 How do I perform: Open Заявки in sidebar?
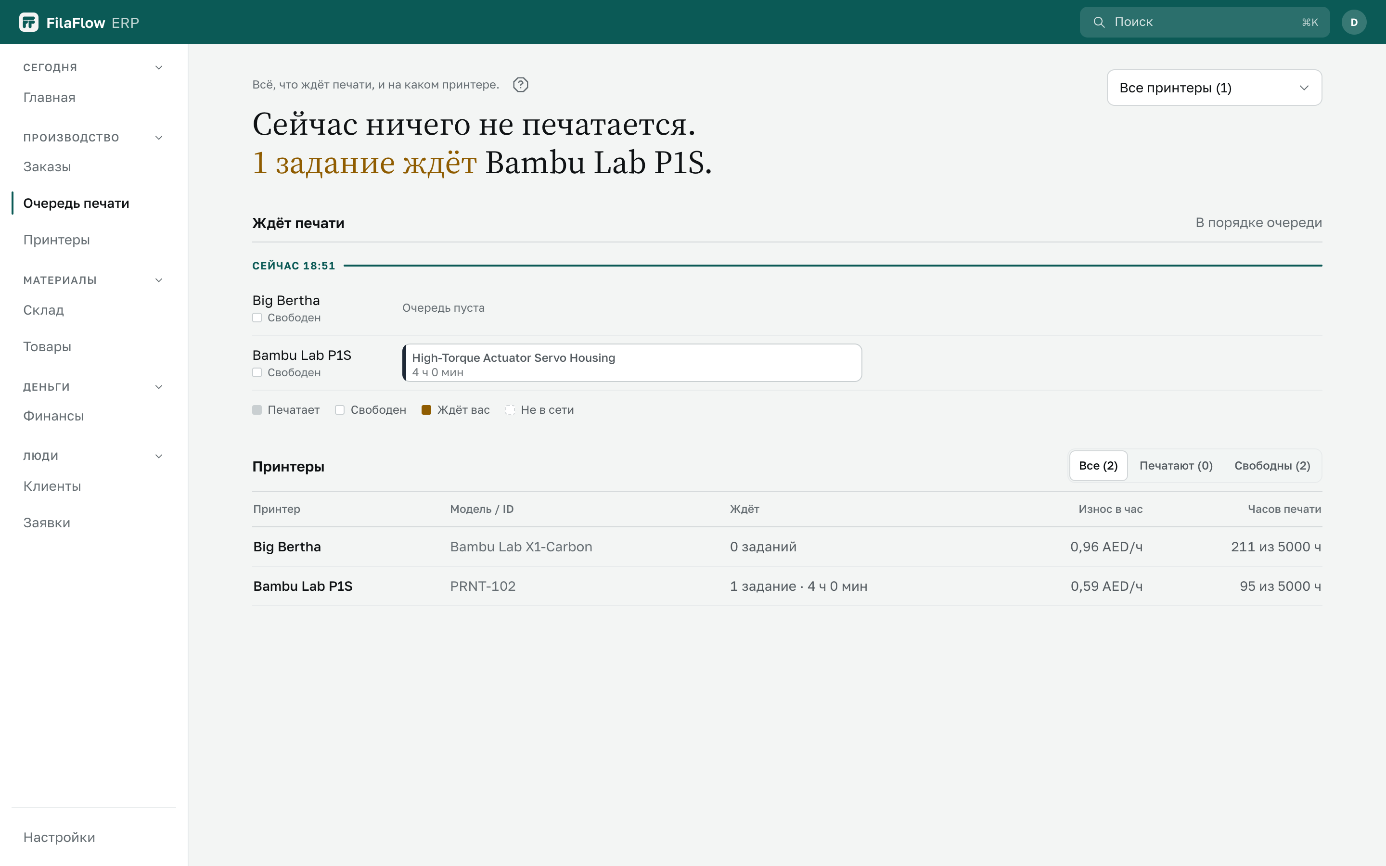[46, 523]
